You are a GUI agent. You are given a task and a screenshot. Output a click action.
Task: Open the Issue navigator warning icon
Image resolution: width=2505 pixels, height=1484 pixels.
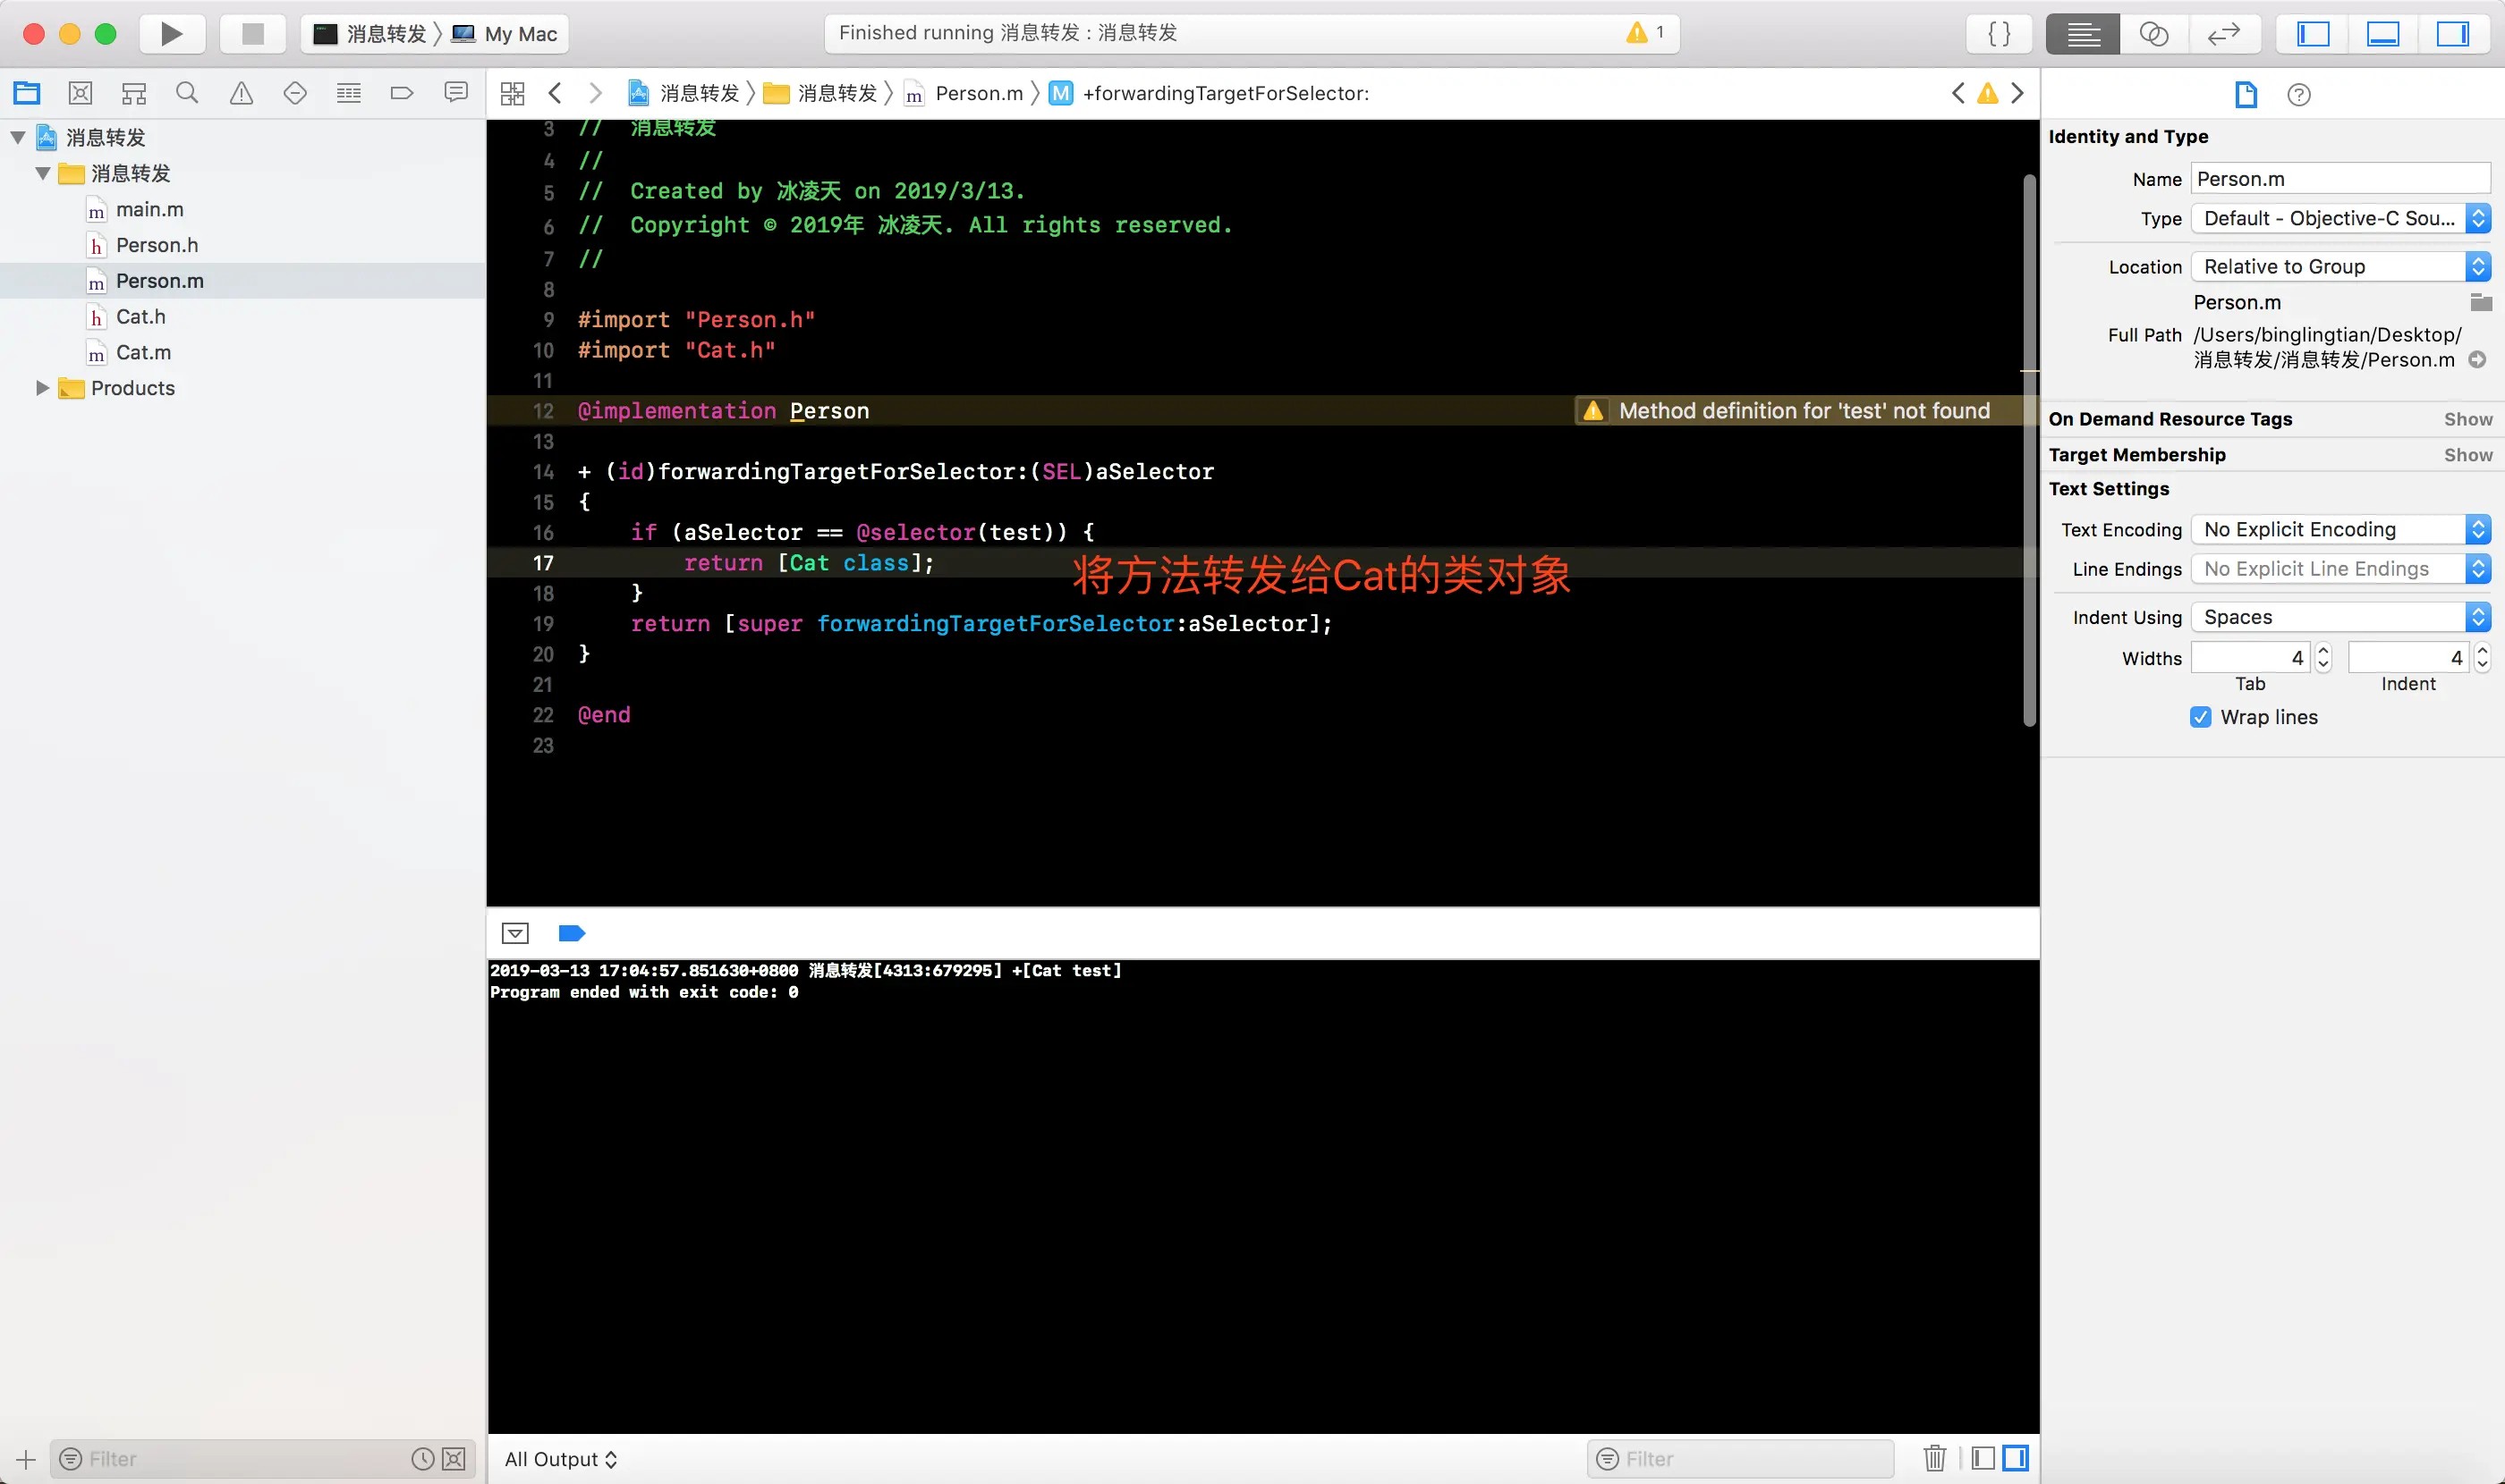[x=242, y=93]
